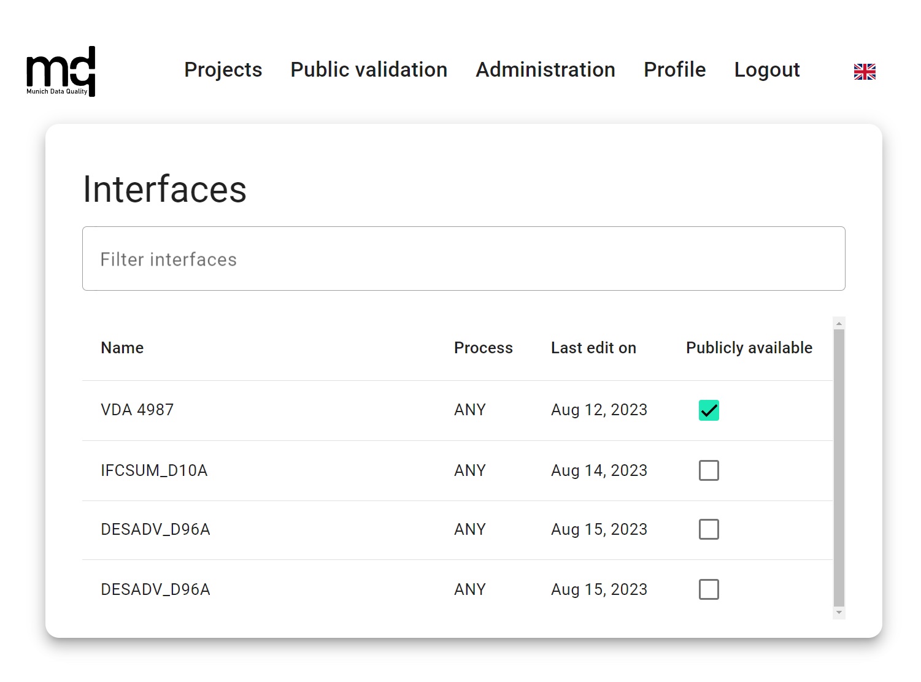Open the Administration section
This screenshot has height=682, width=921.
pos(545,70)
